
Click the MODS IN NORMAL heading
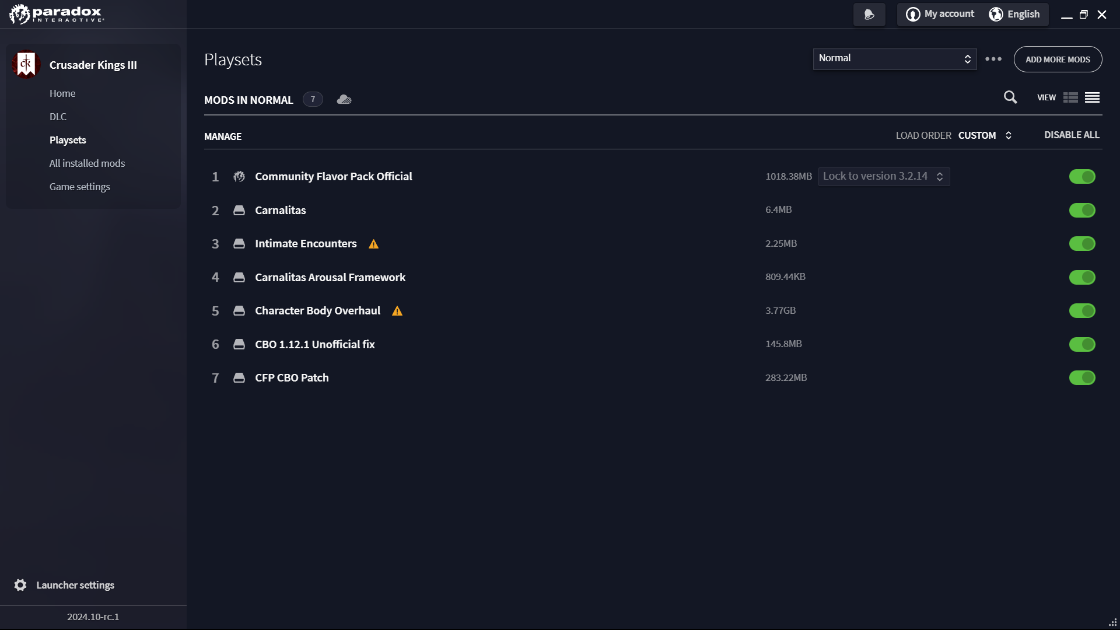[249, 100]
